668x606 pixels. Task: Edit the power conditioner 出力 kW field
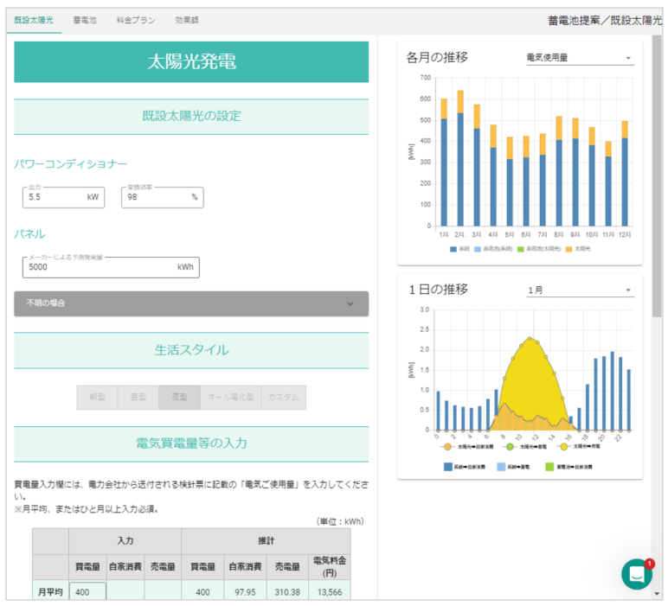point(63,197)
